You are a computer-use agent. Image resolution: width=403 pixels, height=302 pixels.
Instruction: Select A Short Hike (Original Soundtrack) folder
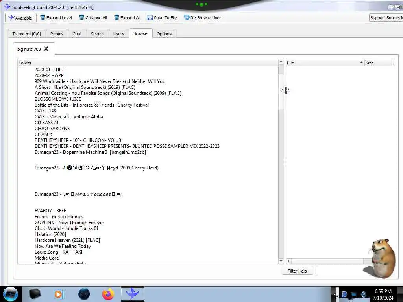pyautogui.click(x=85, y=87)
